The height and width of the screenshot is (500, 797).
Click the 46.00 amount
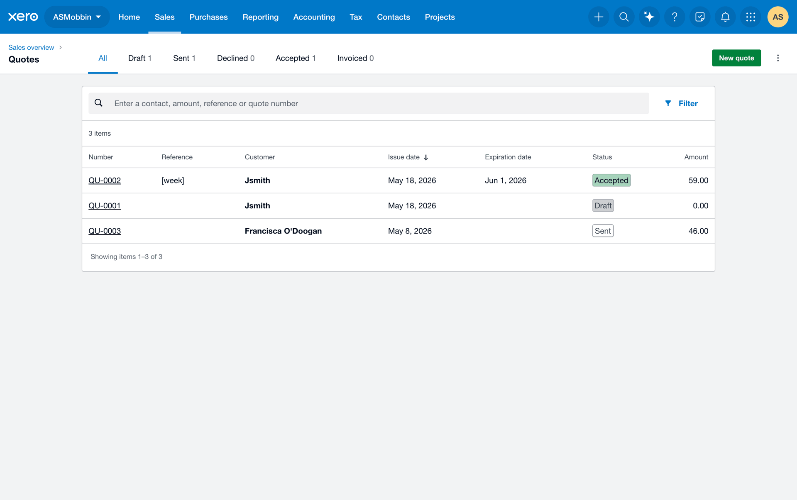[698, 231]
